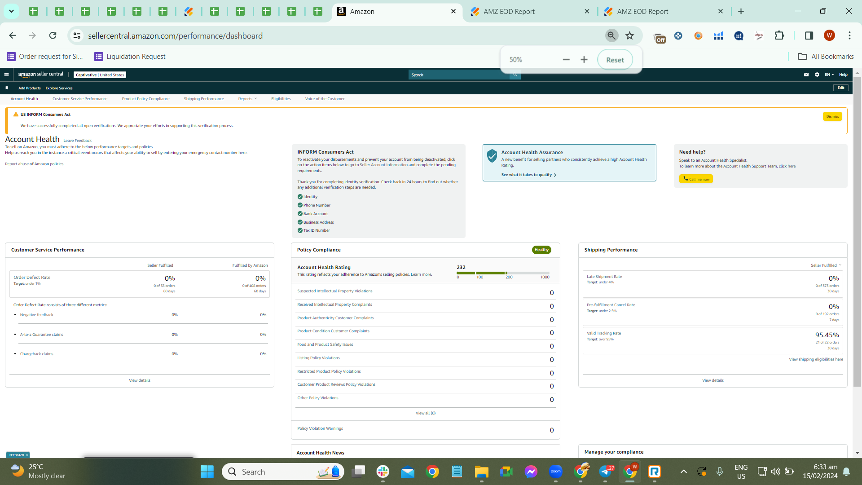The image size is (862, 485).
Task: Expand See what it takes to qualify
Action: coord(529,175)
